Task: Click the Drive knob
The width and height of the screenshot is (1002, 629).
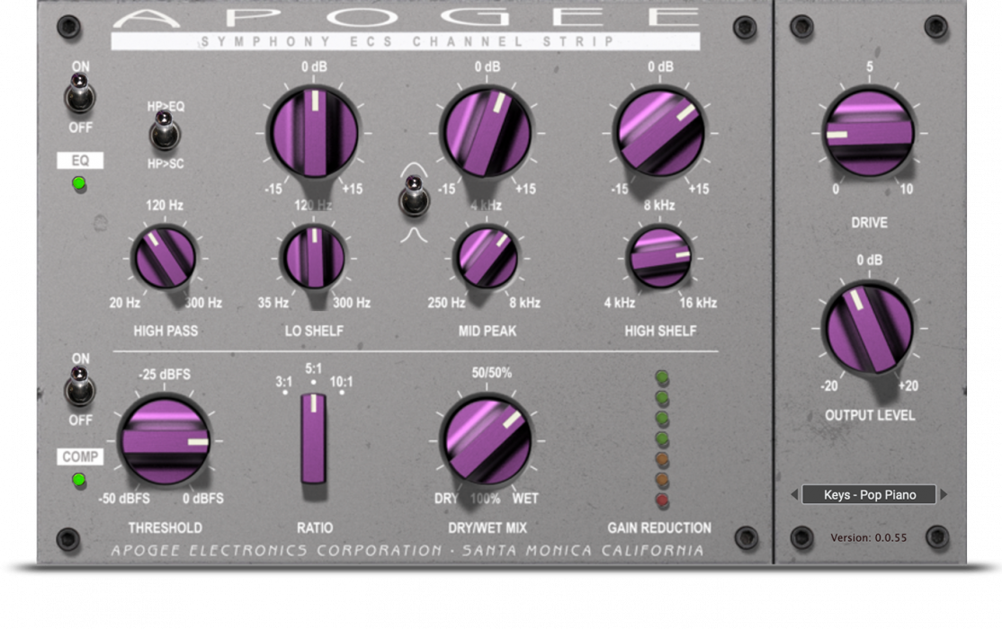Action: pyautogui.click(x=868, y=134)
